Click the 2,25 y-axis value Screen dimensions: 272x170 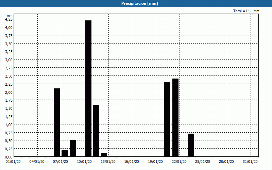pos(9,84)
